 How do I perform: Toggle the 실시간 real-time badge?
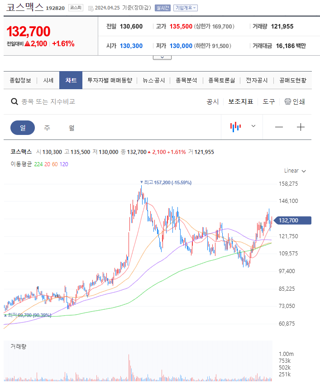pyautogui.click(x=162, y=8)
